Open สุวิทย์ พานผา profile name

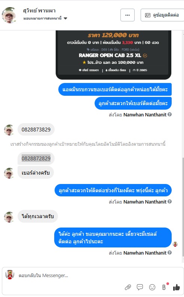click(39, 11)
